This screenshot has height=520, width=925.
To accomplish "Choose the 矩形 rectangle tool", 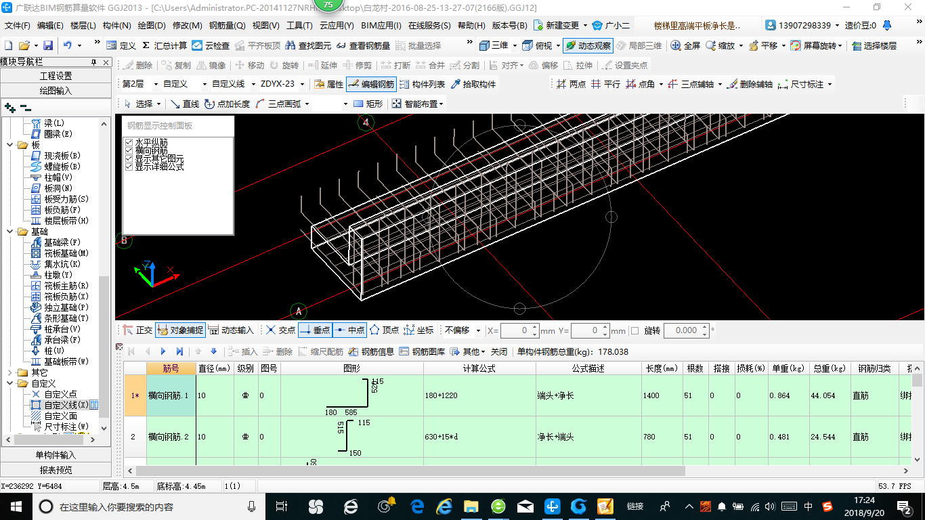I will (368, 104).
